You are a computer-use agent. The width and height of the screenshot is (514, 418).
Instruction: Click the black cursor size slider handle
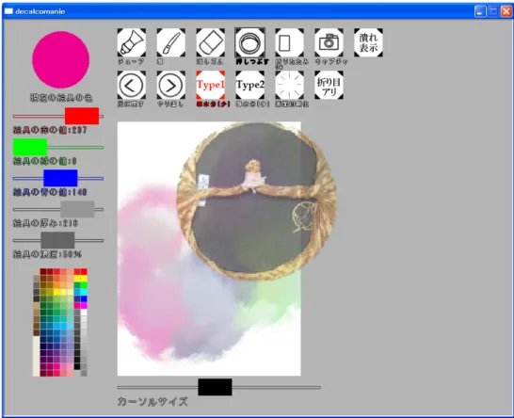(x=215, y=387)
